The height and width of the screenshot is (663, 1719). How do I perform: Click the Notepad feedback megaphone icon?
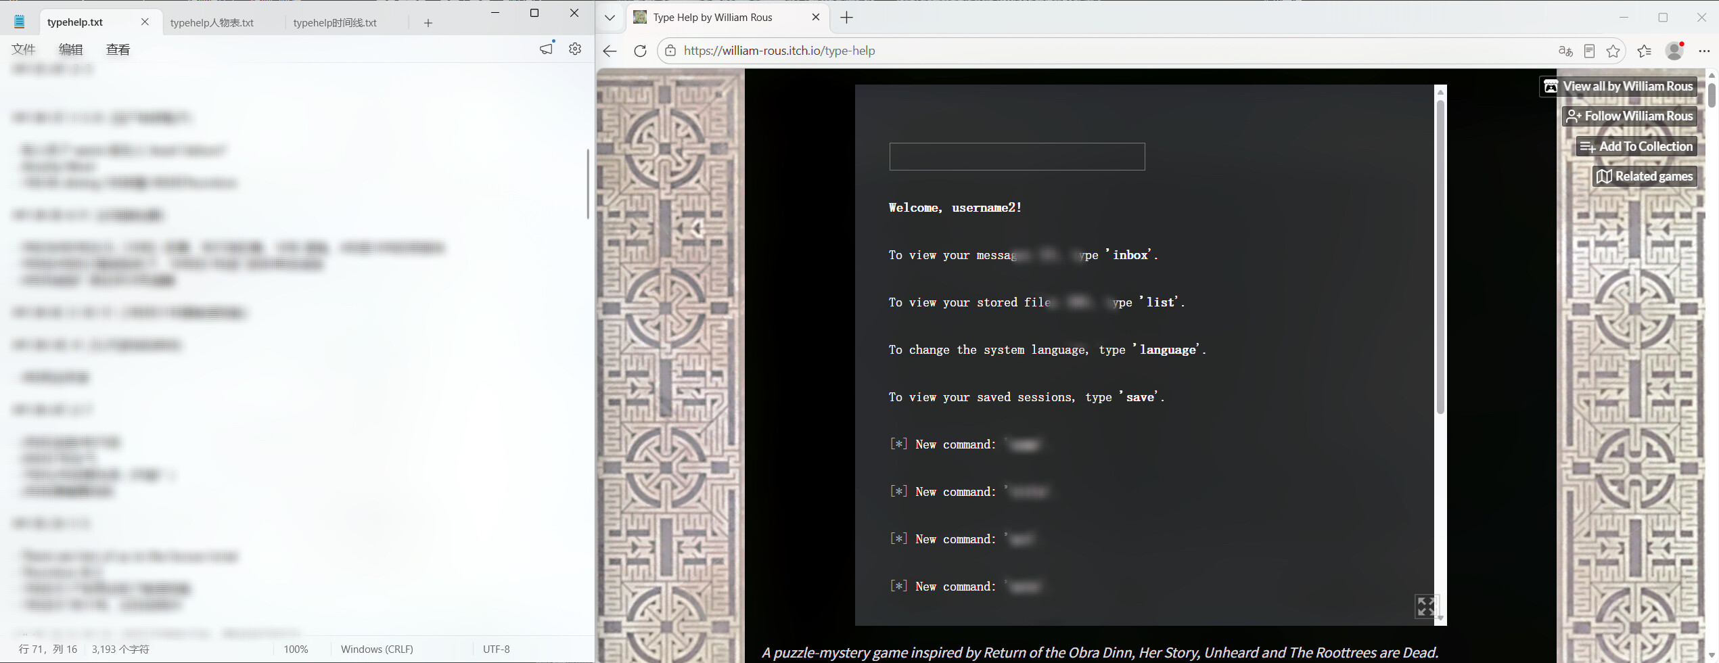pos(547,48)
